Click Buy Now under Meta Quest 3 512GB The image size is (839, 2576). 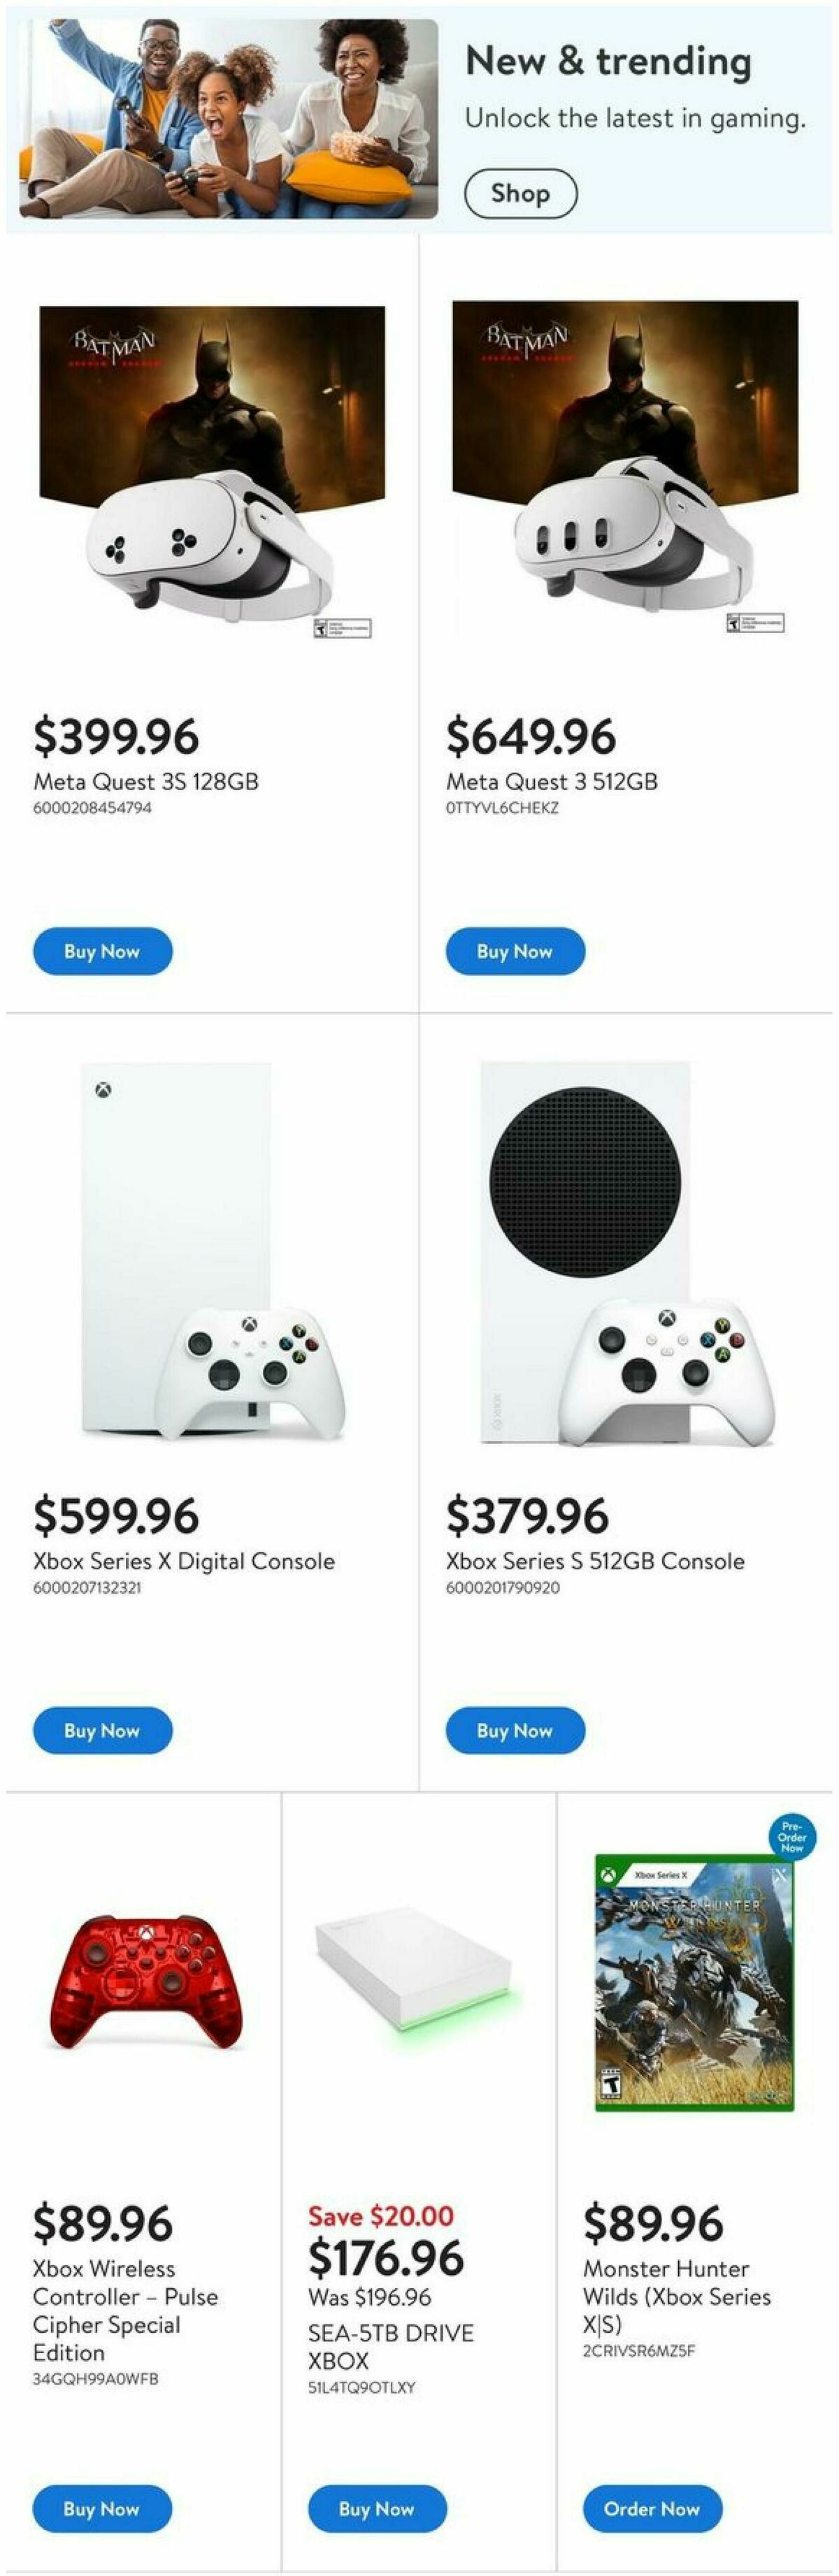[515, 951]
